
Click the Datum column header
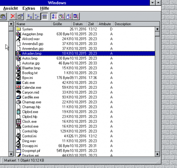coord(80,24)
